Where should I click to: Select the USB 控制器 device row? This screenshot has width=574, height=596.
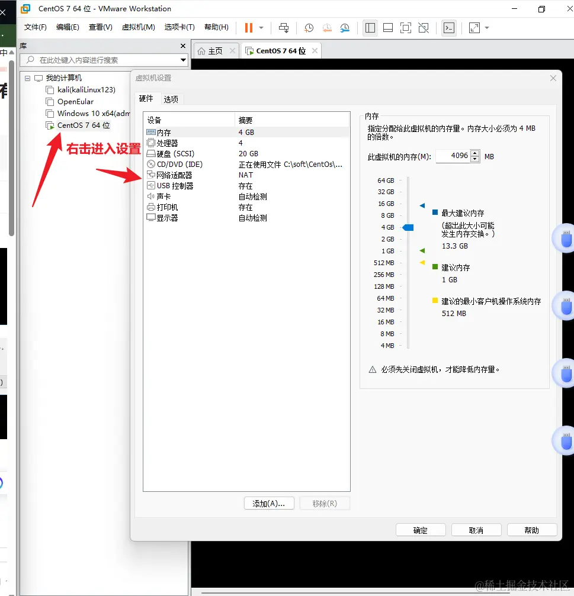[x=246, y=186]
